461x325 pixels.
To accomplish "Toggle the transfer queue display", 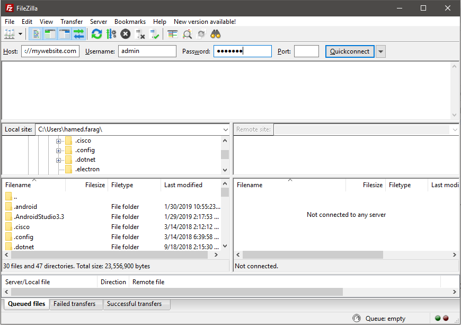I will point(79,34).
